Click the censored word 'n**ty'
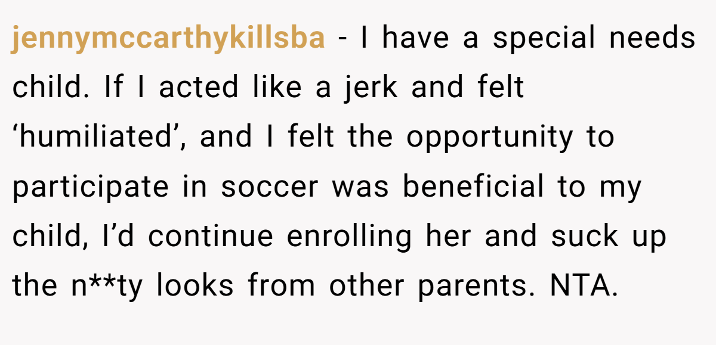This screenshot has width=716, height=345. 105,285
